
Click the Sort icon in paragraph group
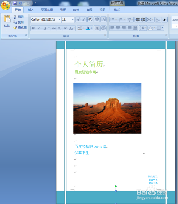158,20
